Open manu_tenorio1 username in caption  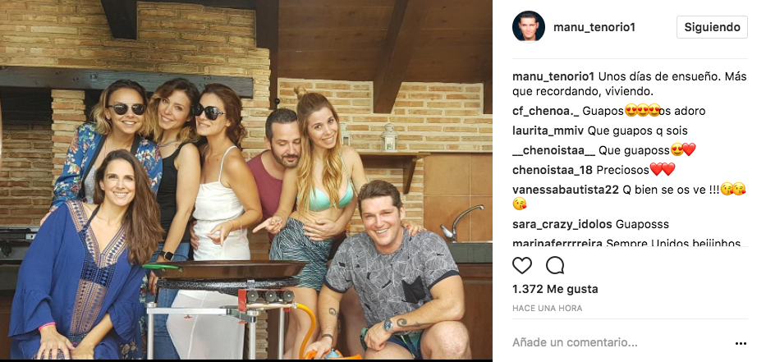click(553, 77)
